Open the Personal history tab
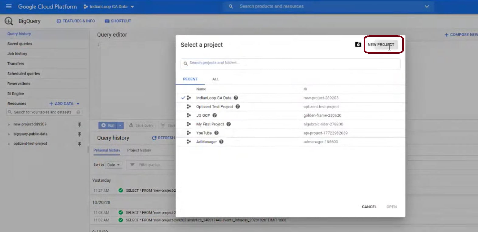 pos(107,150)
